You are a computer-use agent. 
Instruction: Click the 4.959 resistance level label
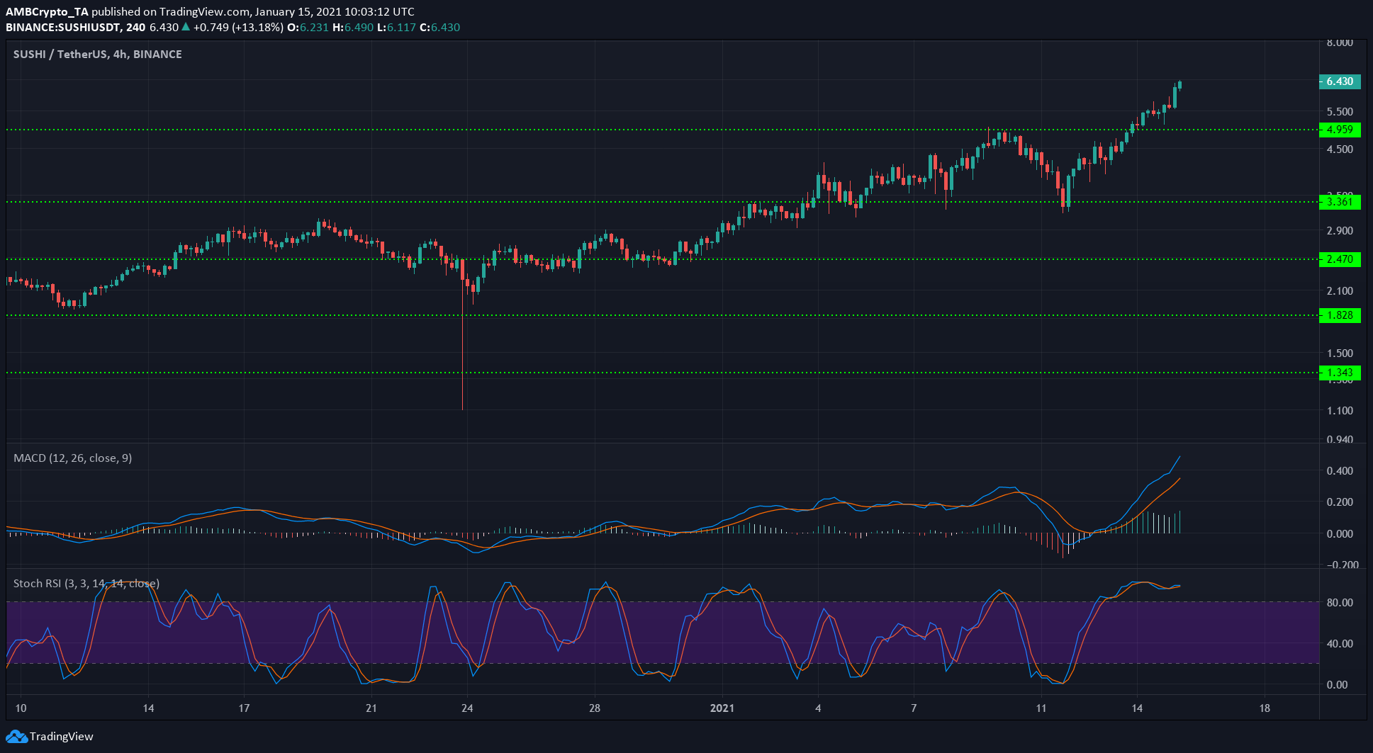(1340, 130)
